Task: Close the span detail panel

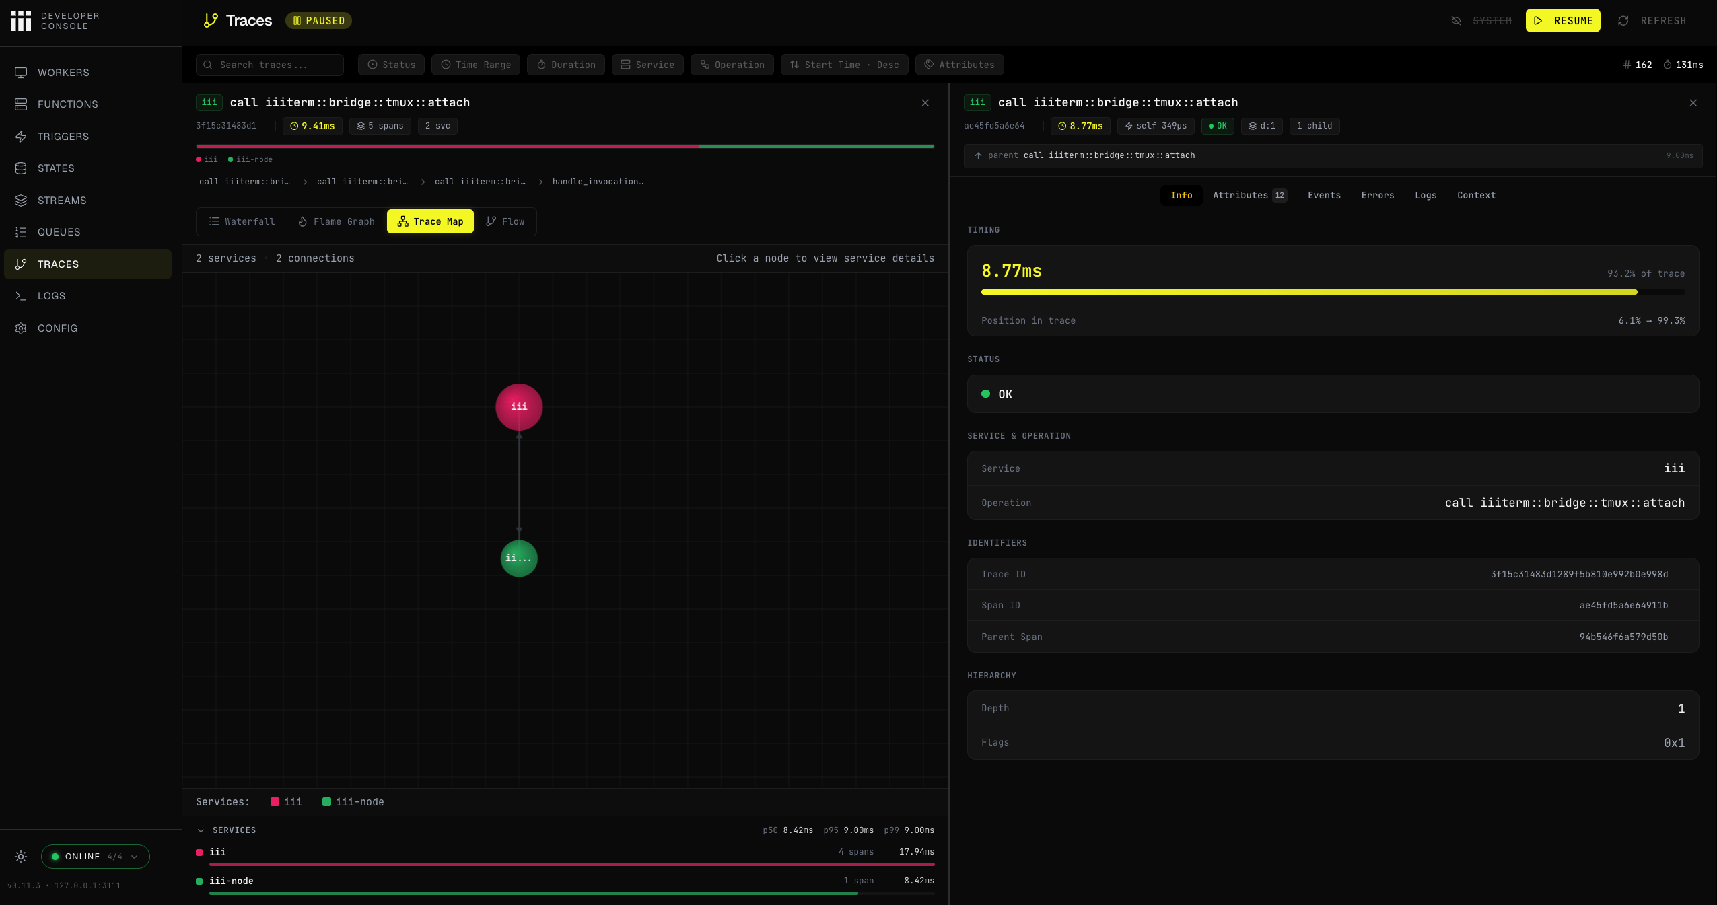Action: tap(1693, 103)
